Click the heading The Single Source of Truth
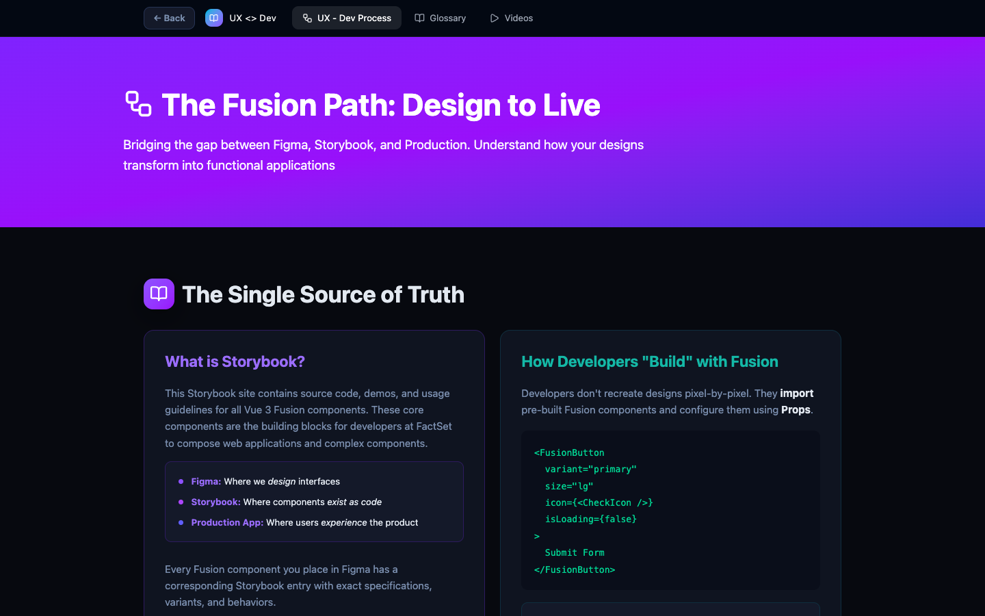The width and height of the screenshot is (985, 616). point(323,294)
